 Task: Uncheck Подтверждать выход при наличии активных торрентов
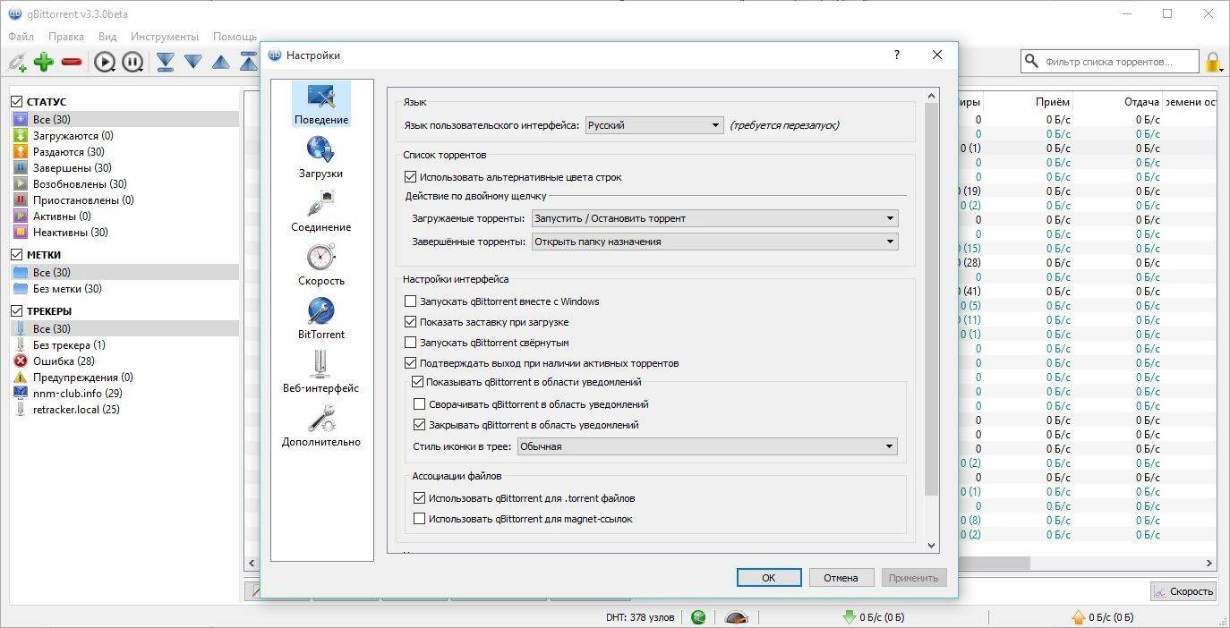click(411, 363)
